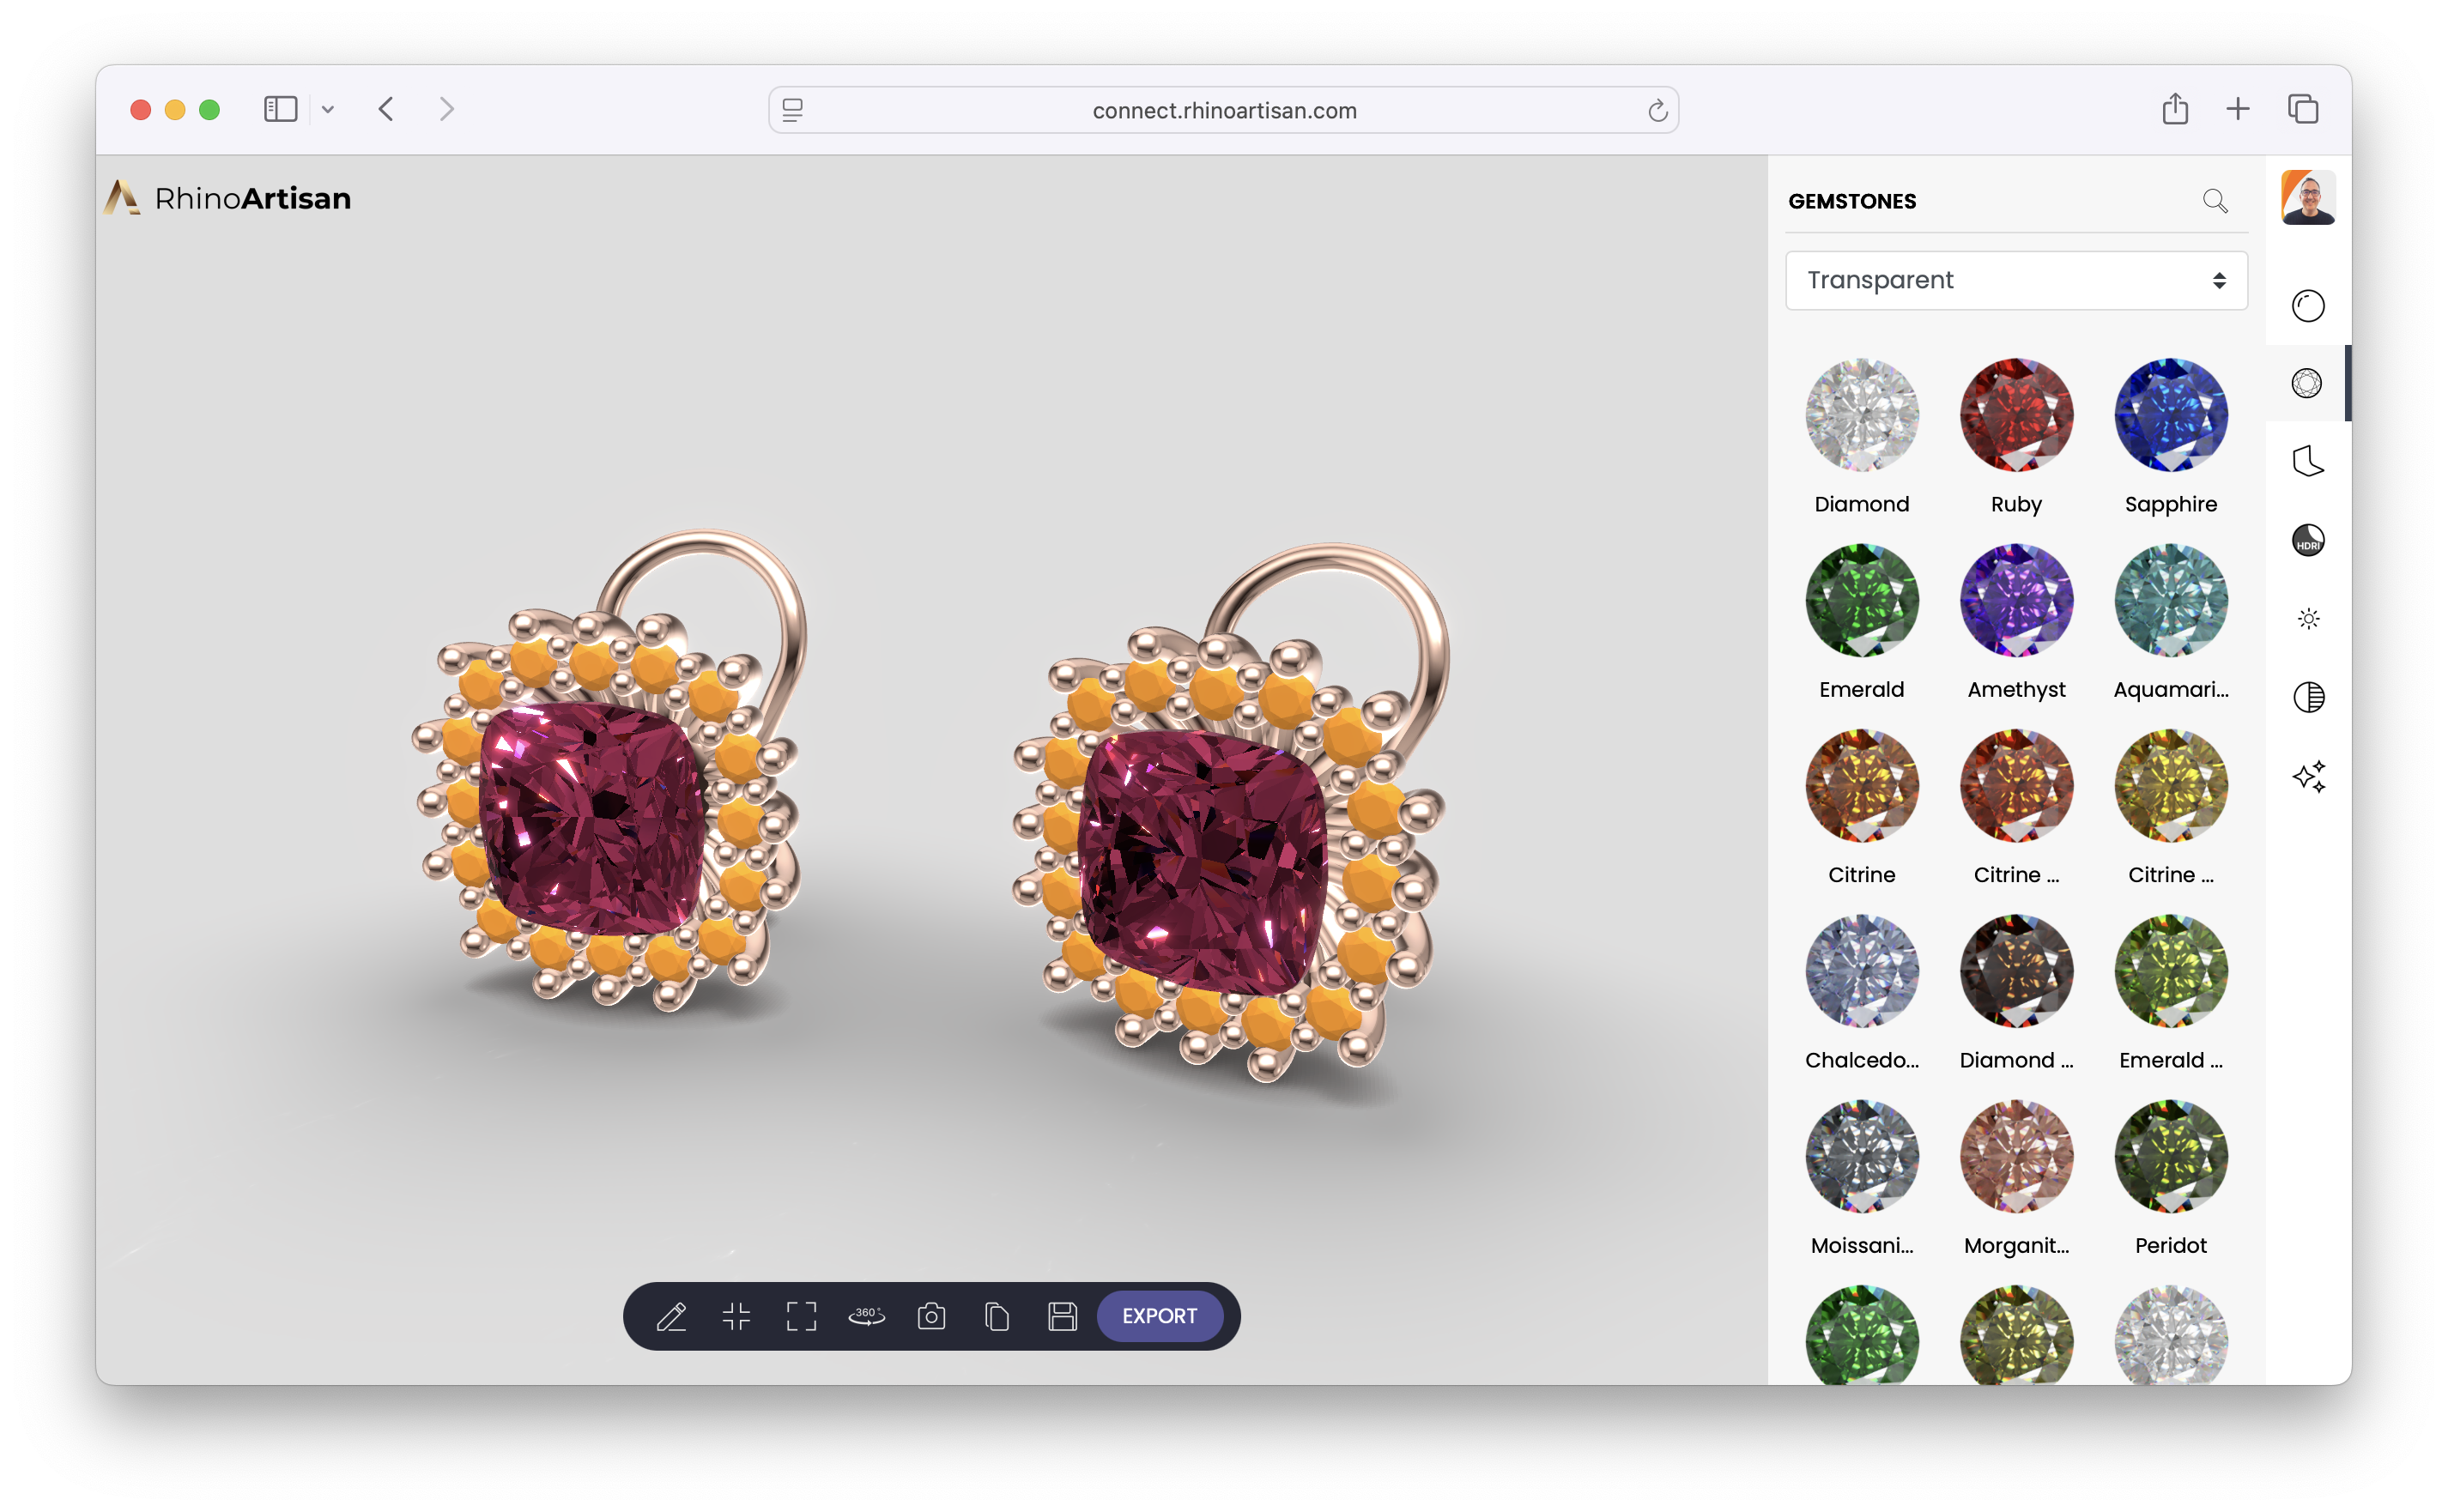Select the gemstones panel icon in sidebar
This screenshot has height=1512, width=2448.
tap(2307, 383)
